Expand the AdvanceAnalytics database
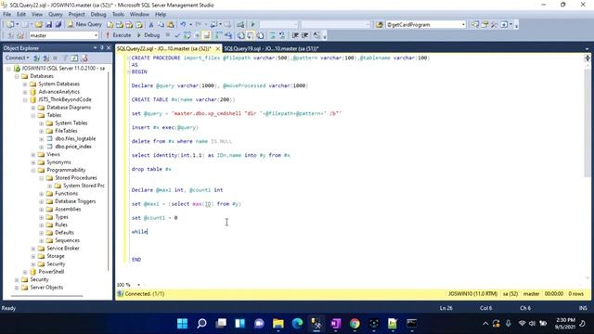594x334 pixels. point(25,92)
